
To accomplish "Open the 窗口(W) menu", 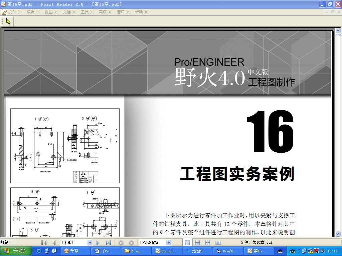I will 124,12.
